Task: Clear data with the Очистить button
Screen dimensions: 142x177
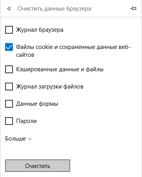Action: (38, 166)
